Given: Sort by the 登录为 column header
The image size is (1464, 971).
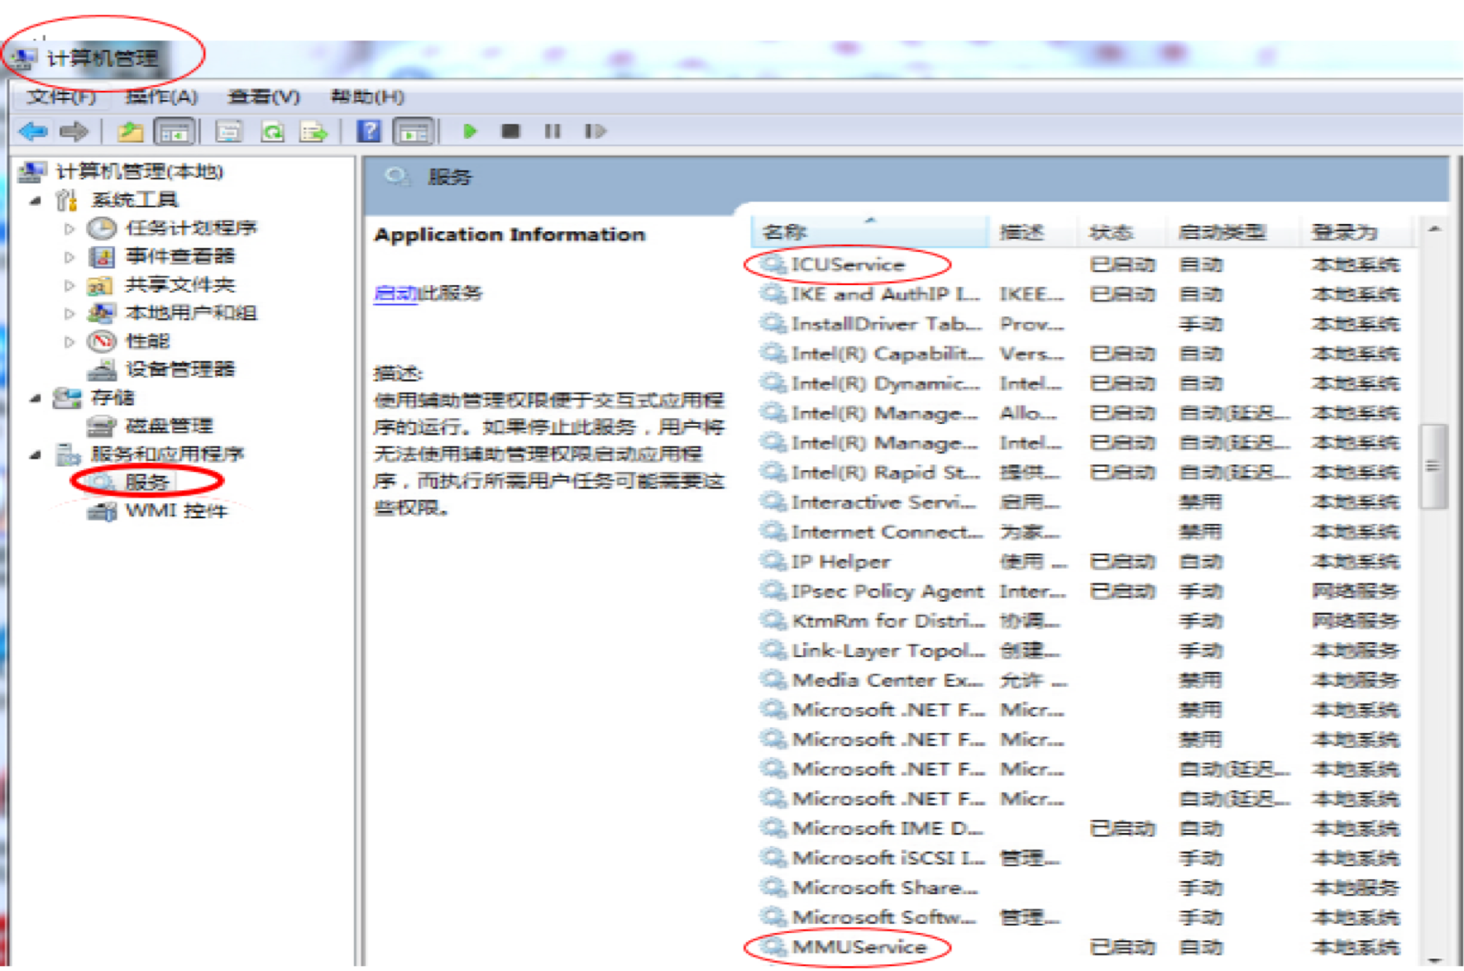Looking at the screenshot, I should tap(1356, 232).
